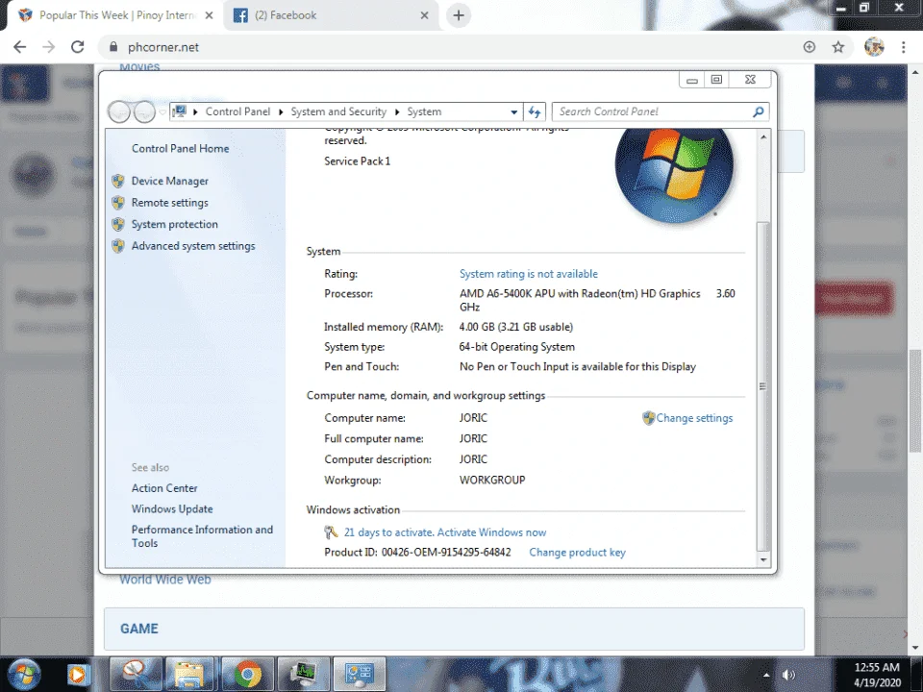Select System in the breadcrumb
The height and width of the screenshot is (692, 923).
click(x=424, y=111)
